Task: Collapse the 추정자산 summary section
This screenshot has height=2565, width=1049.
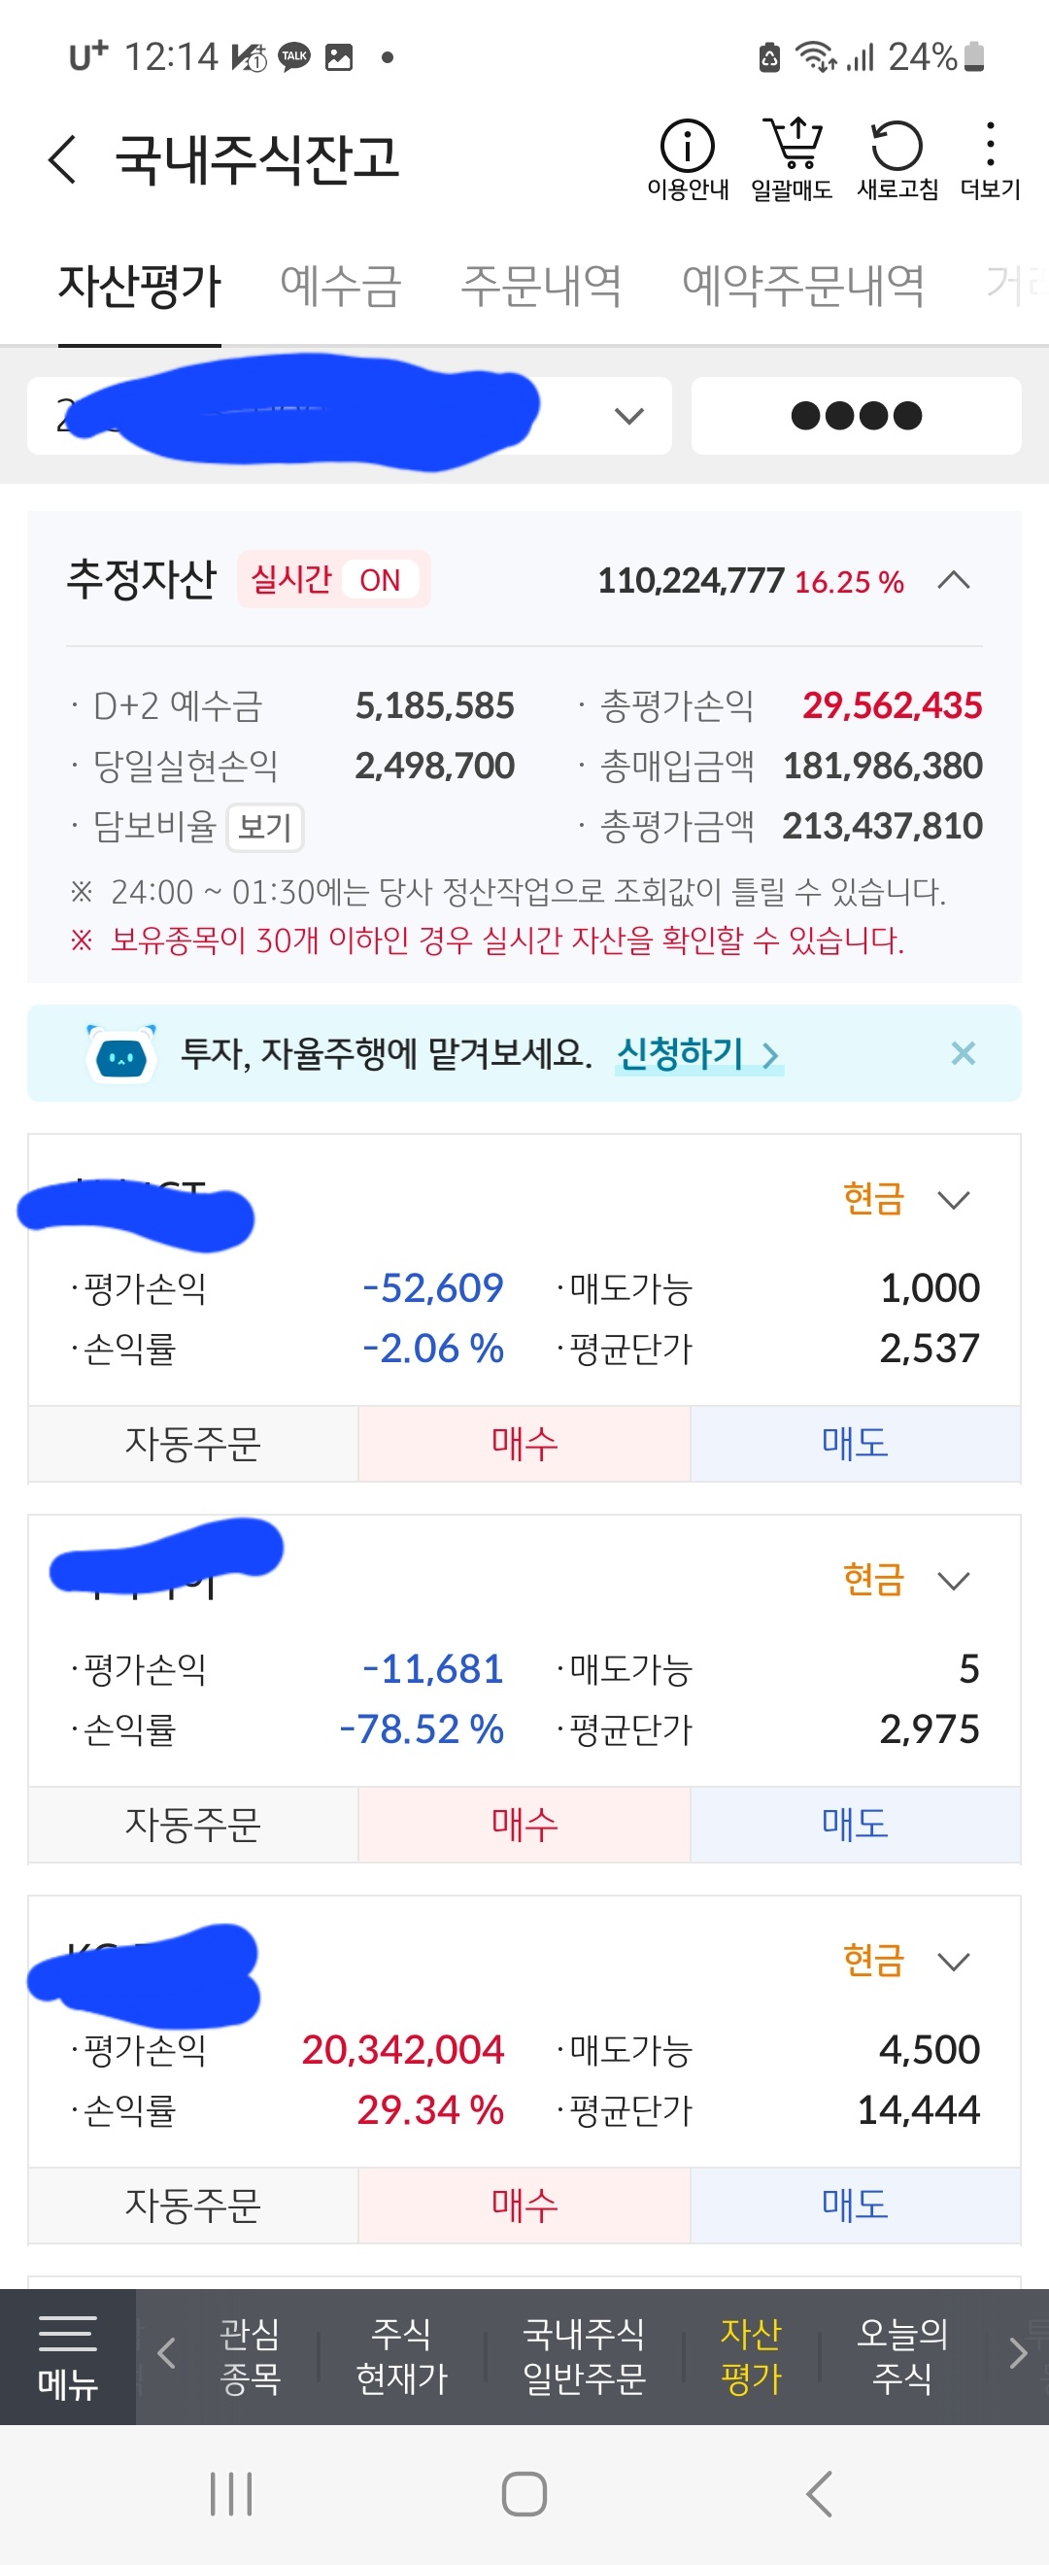Action: coord(954,579)
